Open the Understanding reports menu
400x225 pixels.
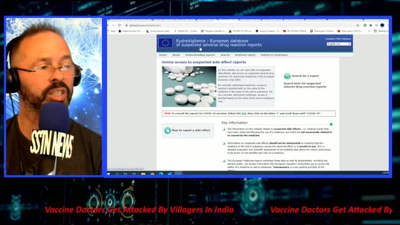200,55
